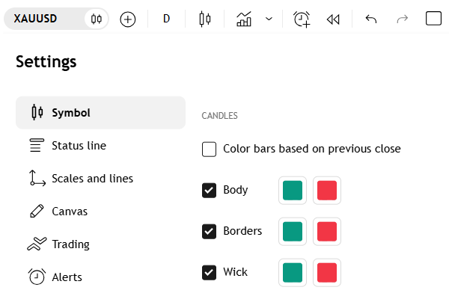Click the CANDLES section label

tap(219, 116)
